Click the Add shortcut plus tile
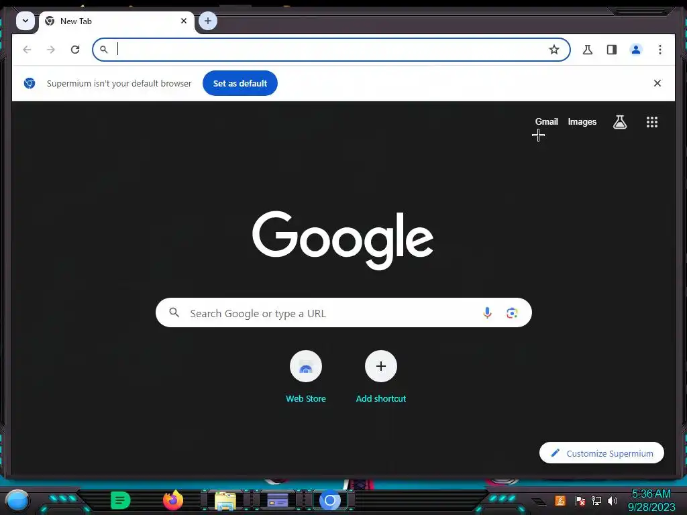Image resolution: width=687 pixels, height=515 pixels. [381, 366]
